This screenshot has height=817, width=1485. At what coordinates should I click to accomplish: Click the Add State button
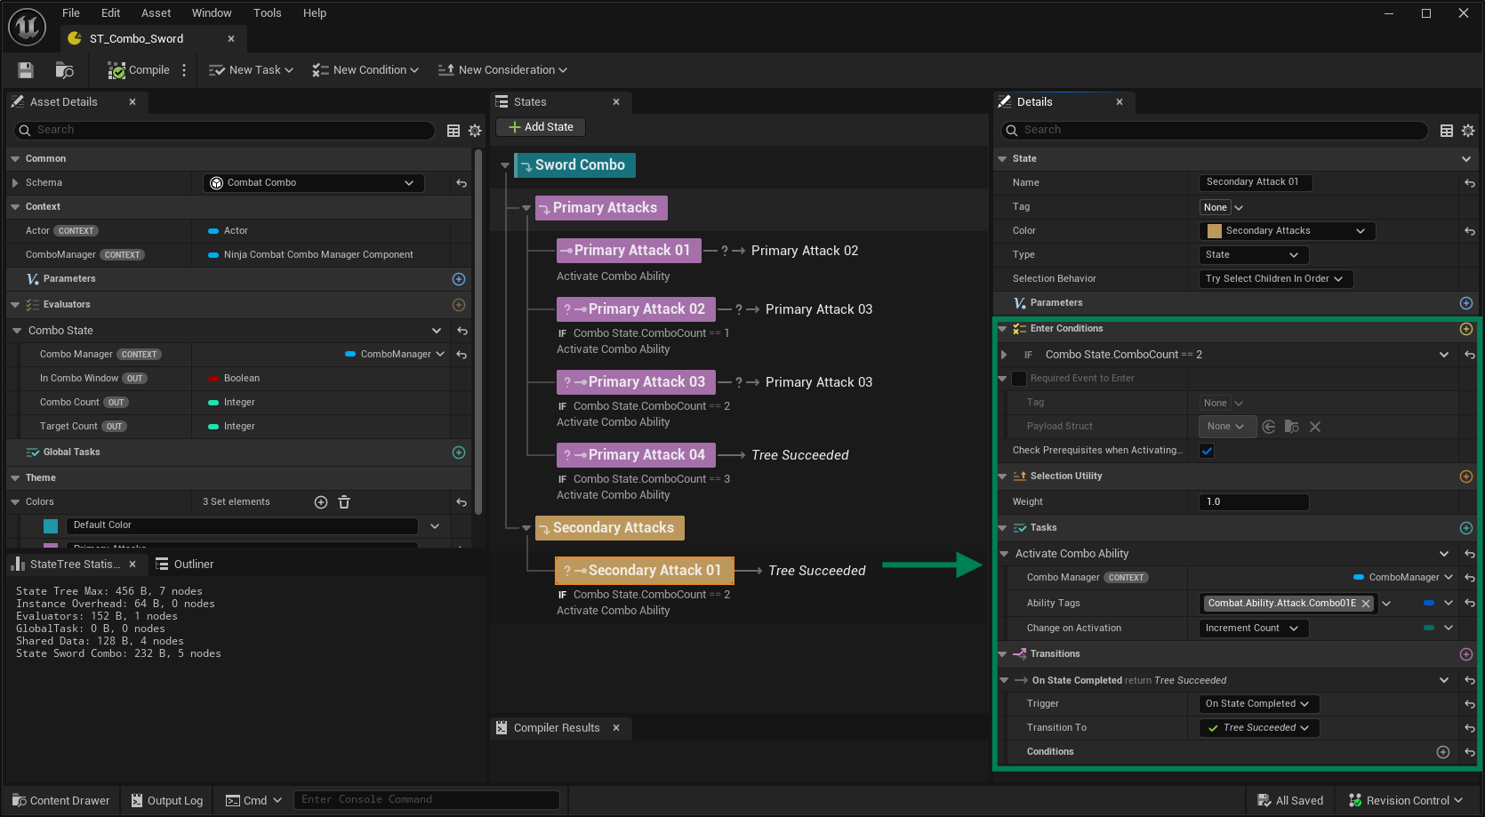click(541, 127)
